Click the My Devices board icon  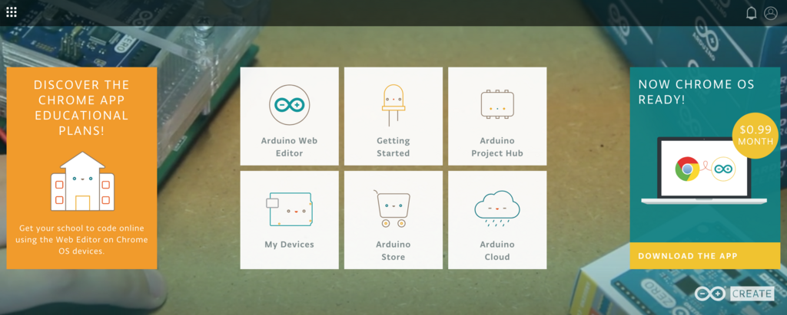(x=290, y=208)
